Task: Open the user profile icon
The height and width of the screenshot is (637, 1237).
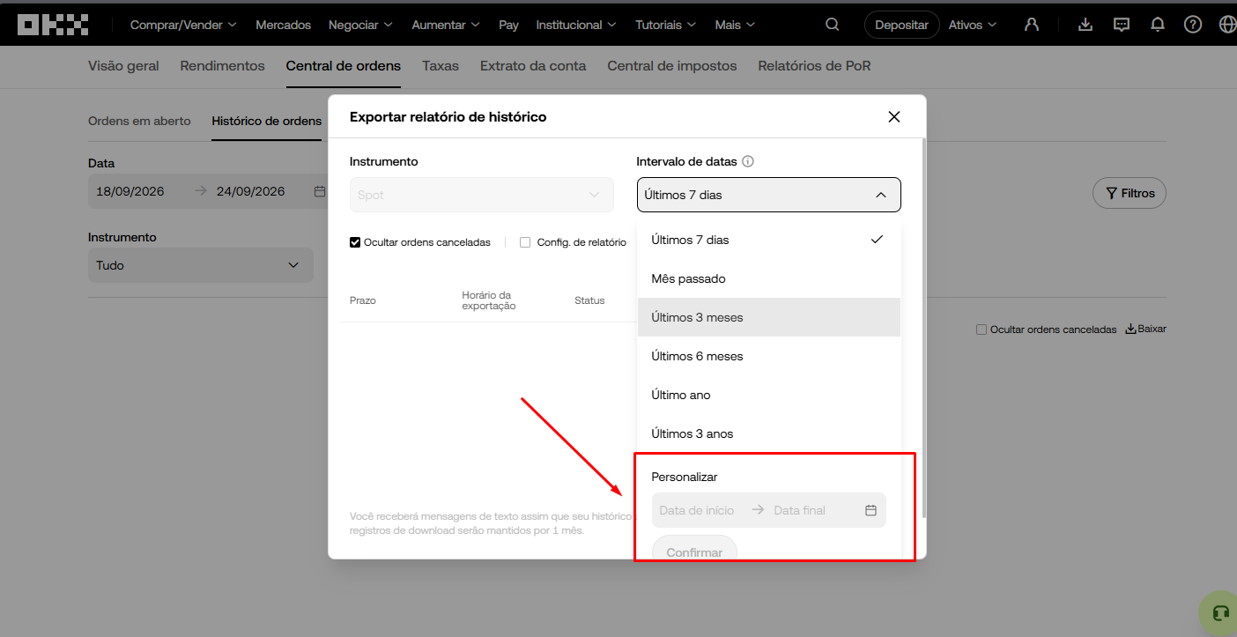Action: pyautogui.click(x=1032, y=25)
